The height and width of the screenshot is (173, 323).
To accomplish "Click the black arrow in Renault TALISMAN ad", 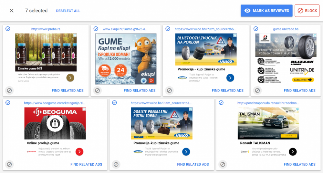I will click(293, 152).
